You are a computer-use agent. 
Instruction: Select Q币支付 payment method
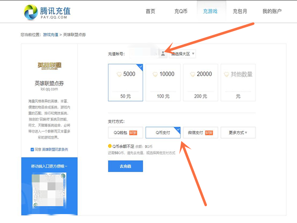tap(163, 133)
